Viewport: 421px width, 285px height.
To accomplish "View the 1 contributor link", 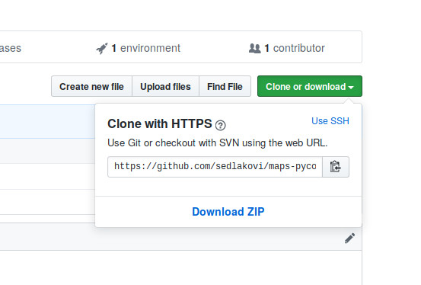I will pyautogui.click(x=287, y=49).
